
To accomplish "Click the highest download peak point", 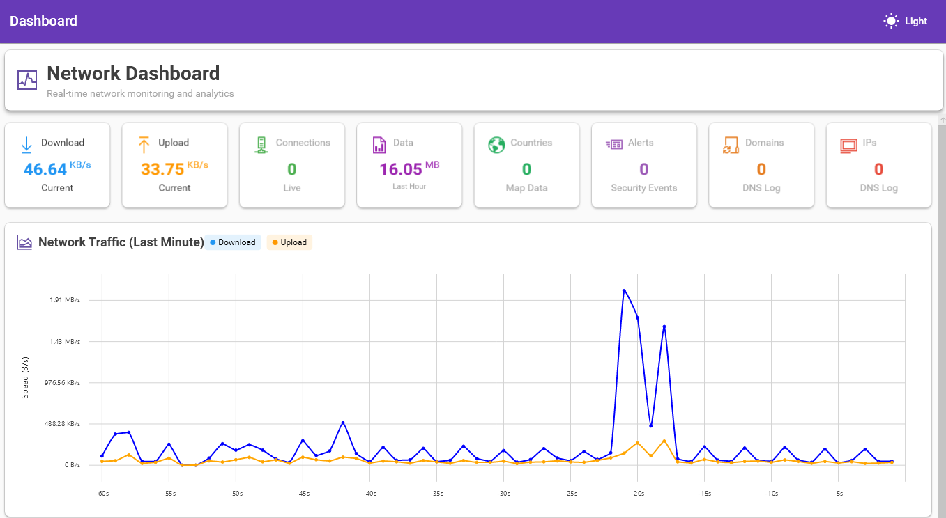I will [x=624, y=290].
